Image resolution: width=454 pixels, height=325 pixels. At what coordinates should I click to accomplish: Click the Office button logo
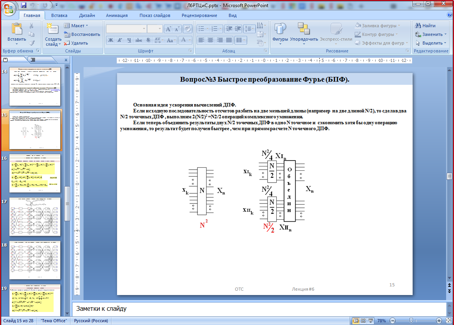[9, 8]
